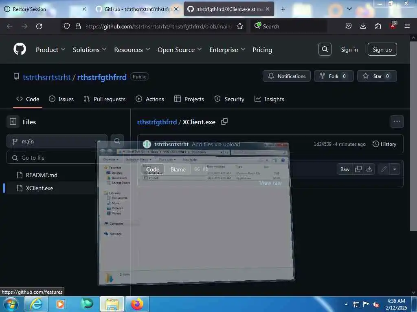This screenshot has width=417, height=312.
Task: Open GitHub search magnifier button
Action: click(325, 49)
